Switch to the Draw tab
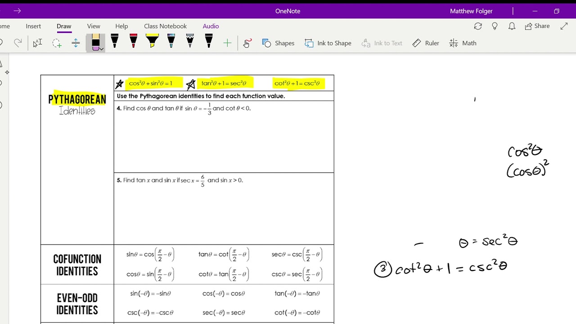 [64, 26]
